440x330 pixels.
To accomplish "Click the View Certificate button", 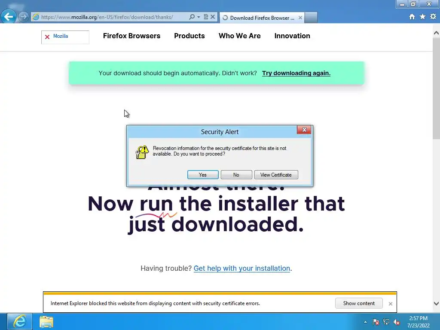I will [276, 174].
